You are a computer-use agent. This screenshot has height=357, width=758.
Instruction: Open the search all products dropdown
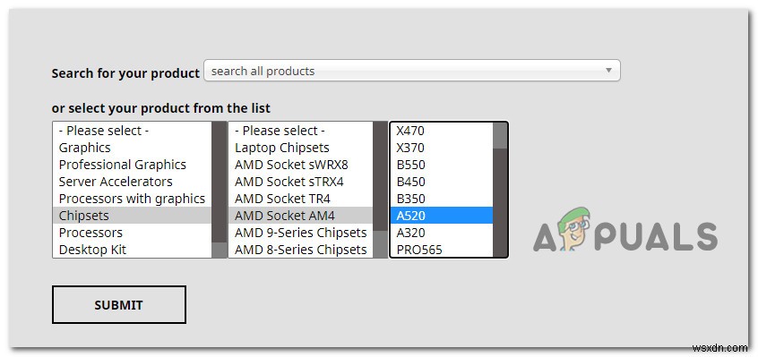tap(412, 71)
